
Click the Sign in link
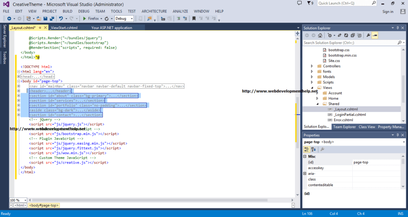[x=388, y=12]
